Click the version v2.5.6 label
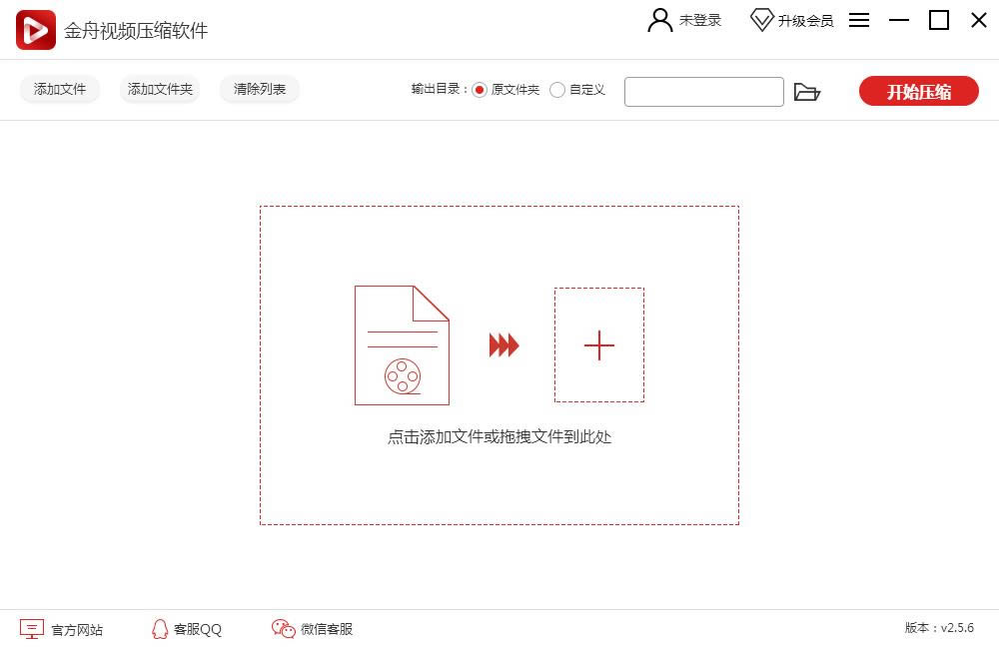Screen dimensions: 999x649 pyautogui.click(x=939, y=628)
